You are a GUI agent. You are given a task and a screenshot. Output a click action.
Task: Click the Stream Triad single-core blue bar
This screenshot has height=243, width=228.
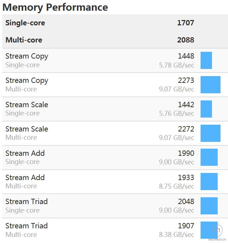tap(209, 206)
